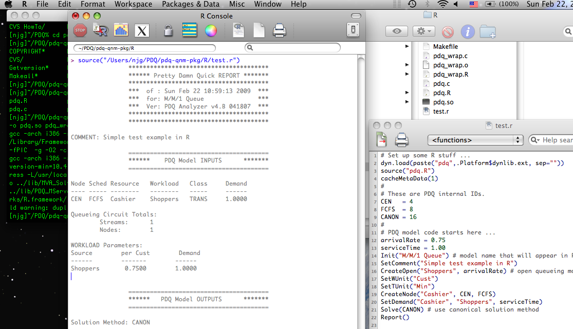Viewport: 573px width, 329px height.
Task: Toggle the drawer icon at R Console toolbar's right
Action: point(353,30)
